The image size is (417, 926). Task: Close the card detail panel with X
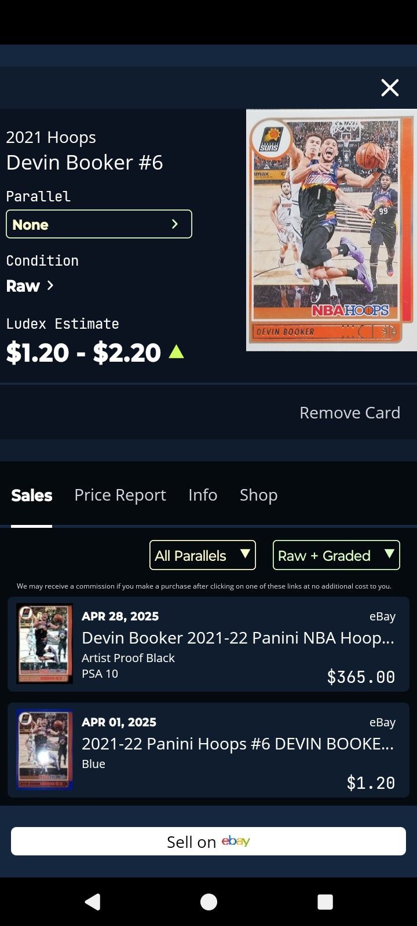[390, 87]
